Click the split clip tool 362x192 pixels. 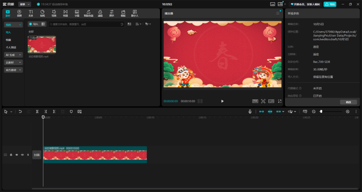coord(37,112)
